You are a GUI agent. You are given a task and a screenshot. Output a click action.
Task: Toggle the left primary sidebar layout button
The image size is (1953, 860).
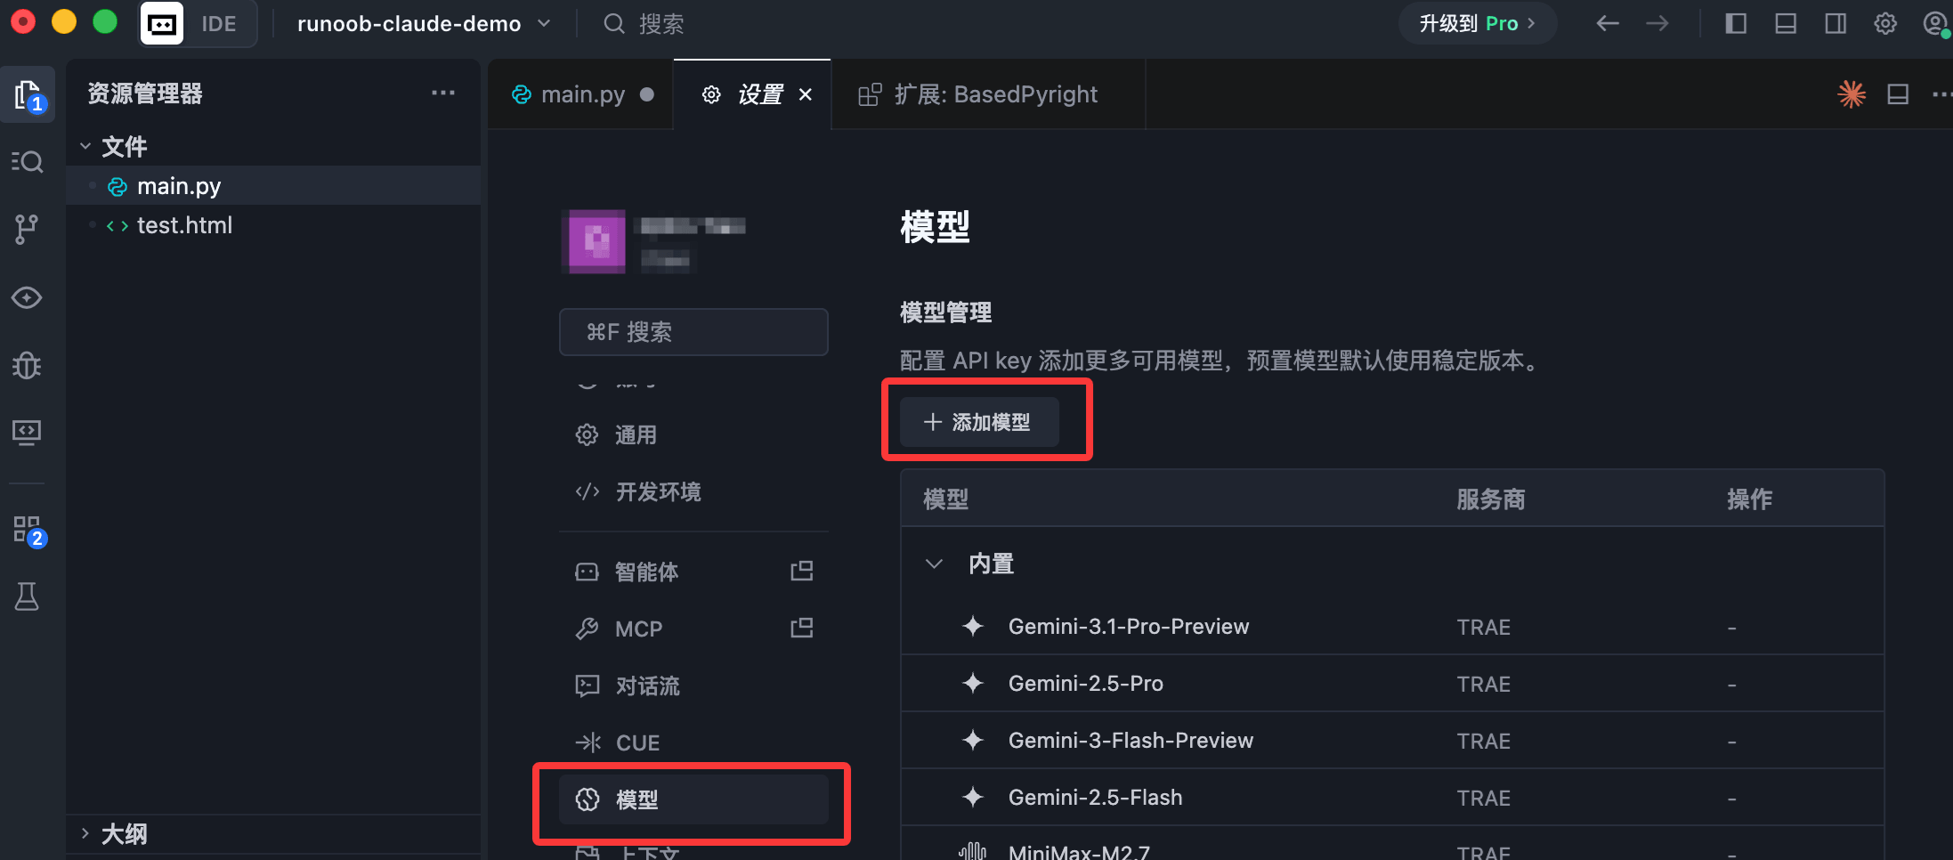(x=1736, y=24)
